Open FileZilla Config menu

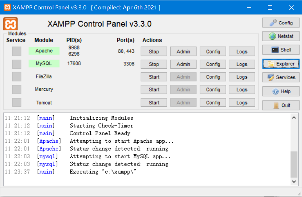(213, 77)
